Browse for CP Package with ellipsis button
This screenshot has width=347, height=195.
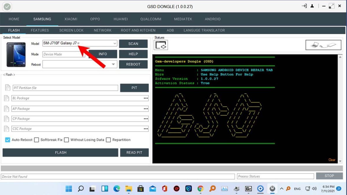[146, 119]
